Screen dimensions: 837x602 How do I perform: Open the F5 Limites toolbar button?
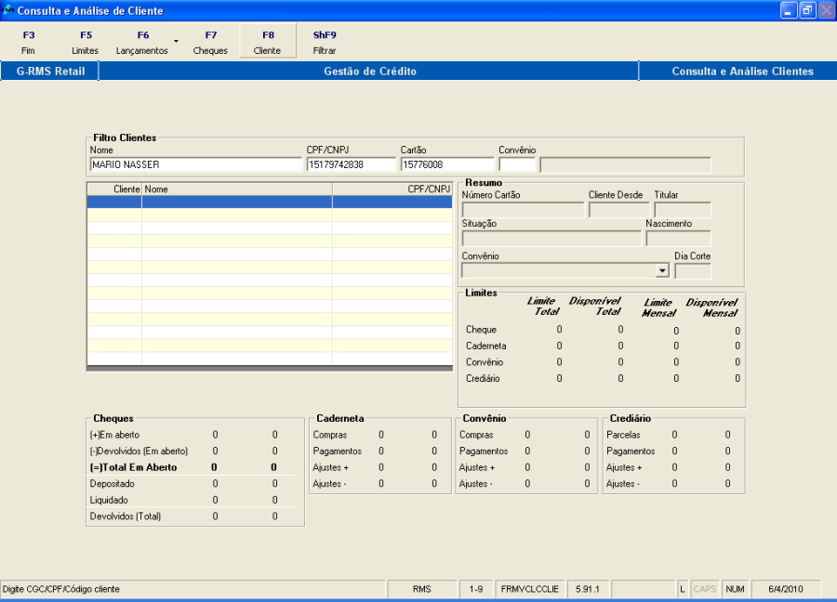pyautogui.click(x=86, y=42)
